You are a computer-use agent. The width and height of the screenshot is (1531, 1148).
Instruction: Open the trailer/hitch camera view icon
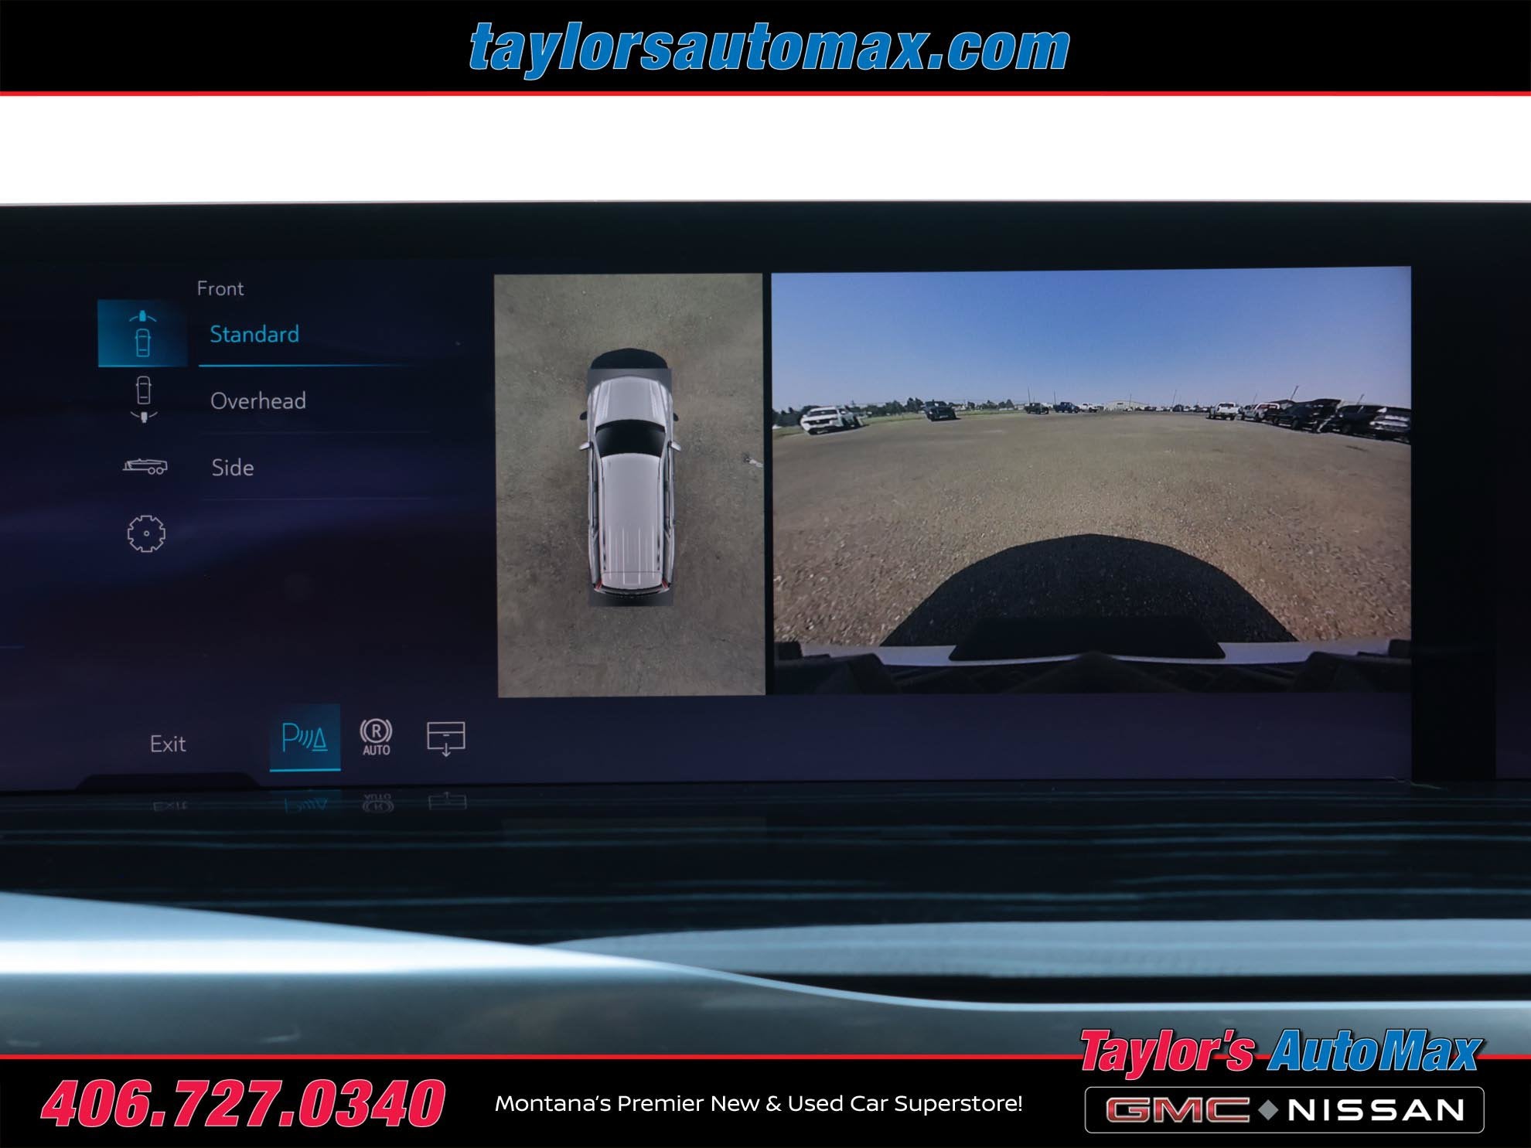pyautogui.click(x=145, y=466)
